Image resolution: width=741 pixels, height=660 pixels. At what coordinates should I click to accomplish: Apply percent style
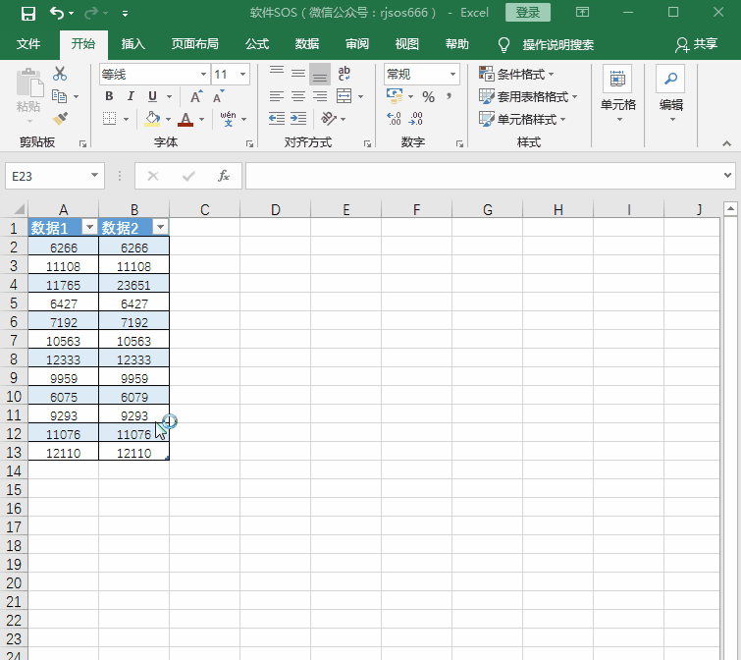(429, 97)
